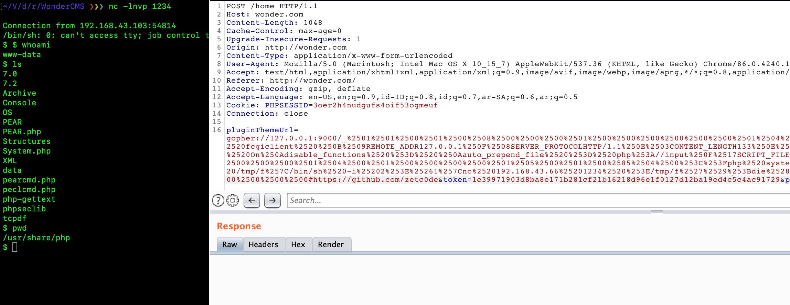
Task: Click the request/response pane splitter handle
Action: click(657, 212)
